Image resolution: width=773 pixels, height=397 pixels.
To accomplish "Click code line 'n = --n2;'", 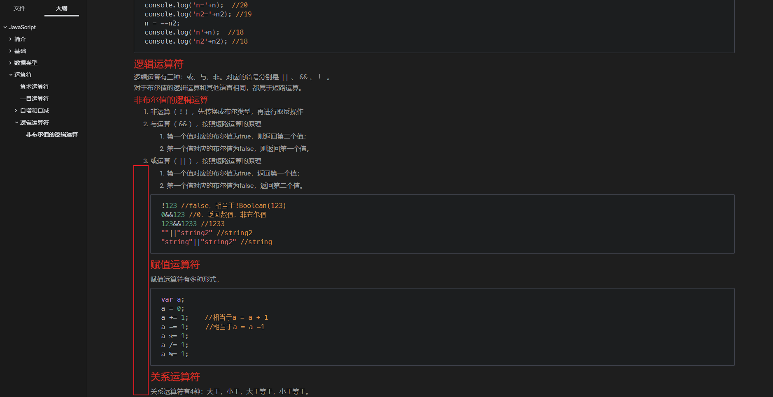I will [162, 23].
